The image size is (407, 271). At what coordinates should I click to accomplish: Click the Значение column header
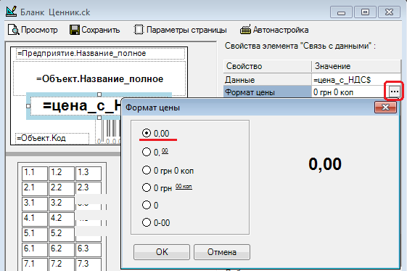pyautogui.click(x=356, y=66)
